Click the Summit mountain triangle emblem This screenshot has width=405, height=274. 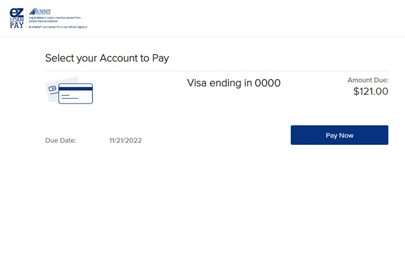(33, 11)
